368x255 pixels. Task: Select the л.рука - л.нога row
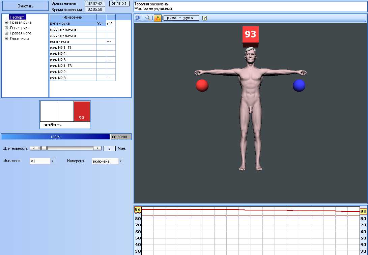pos(82,35)
